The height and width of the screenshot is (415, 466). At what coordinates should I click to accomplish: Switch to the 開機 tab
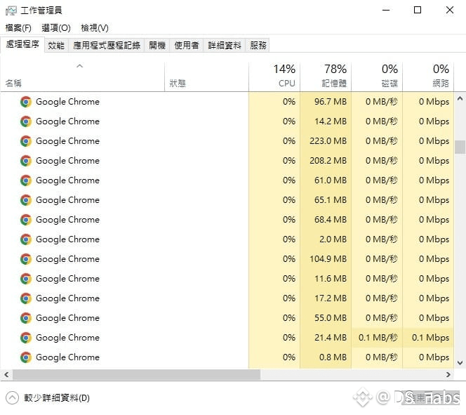click(x=157, y=45)
